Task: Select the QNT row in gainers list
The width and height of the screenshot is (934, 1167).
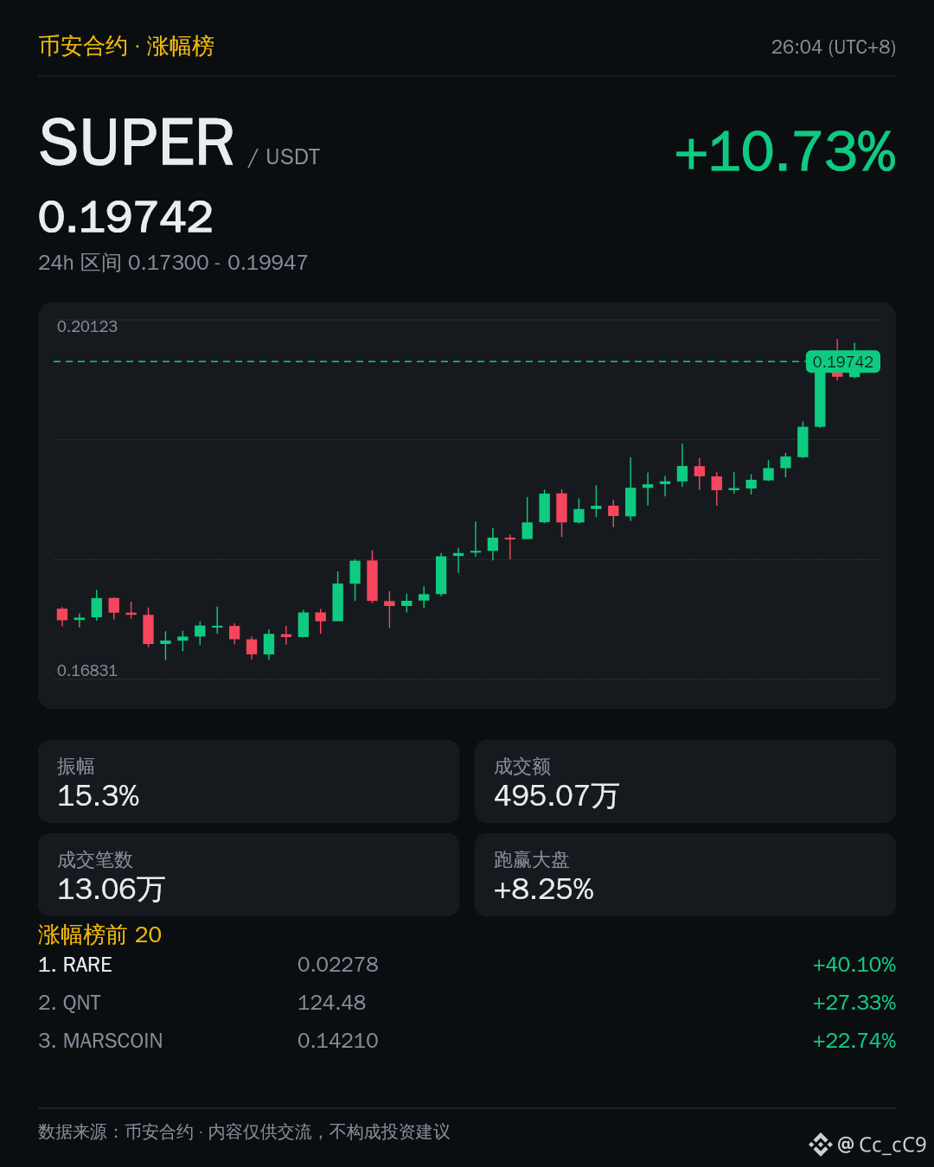Action: pos(467,1003)
